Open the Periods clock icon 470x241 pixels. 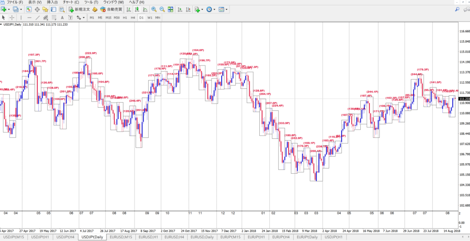pos(209,9)
